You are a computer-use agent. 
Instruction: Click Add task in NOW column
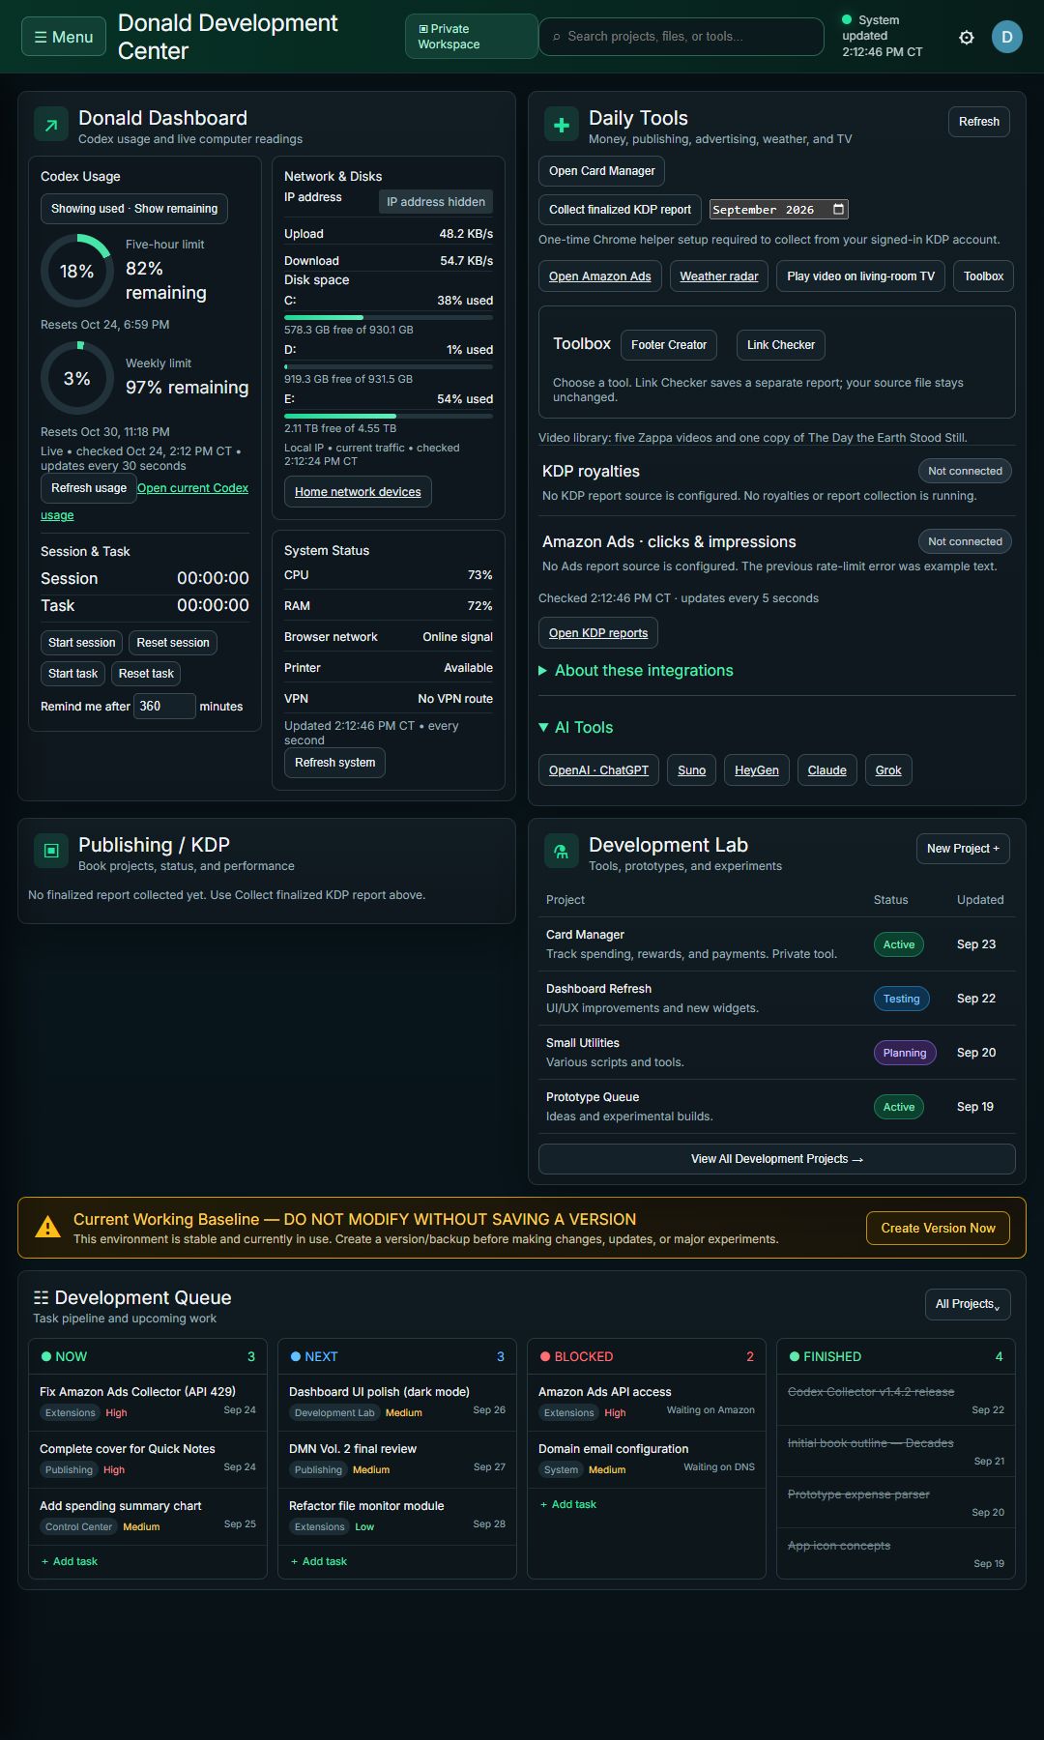pyautogui.click(x=70, y=1561)
